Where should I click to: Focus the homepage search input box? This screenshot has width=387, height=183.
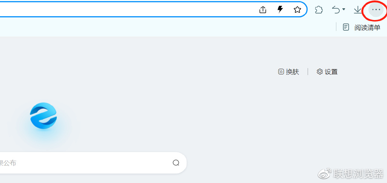[x=91, y=163]
